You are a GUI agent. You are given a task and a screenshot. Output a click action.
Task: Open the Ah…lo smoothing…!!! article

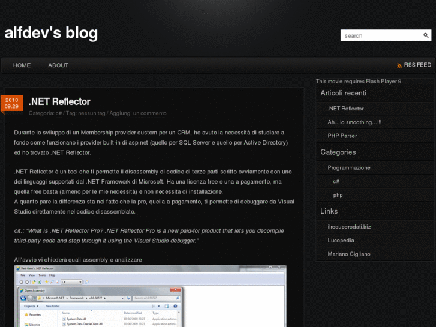click(x=354, y=122)
